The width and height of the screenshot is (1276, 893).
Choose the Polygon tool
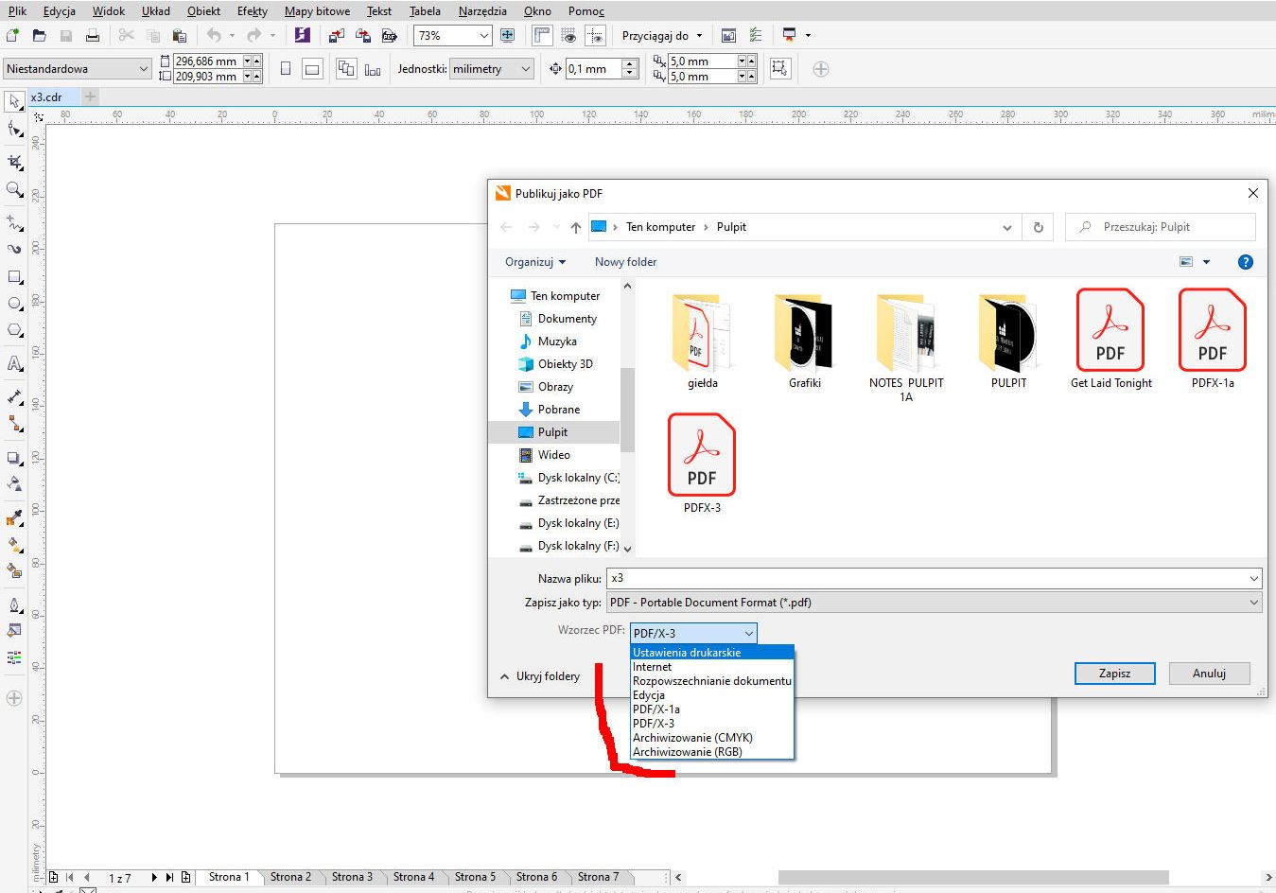(x=14, y=330)
